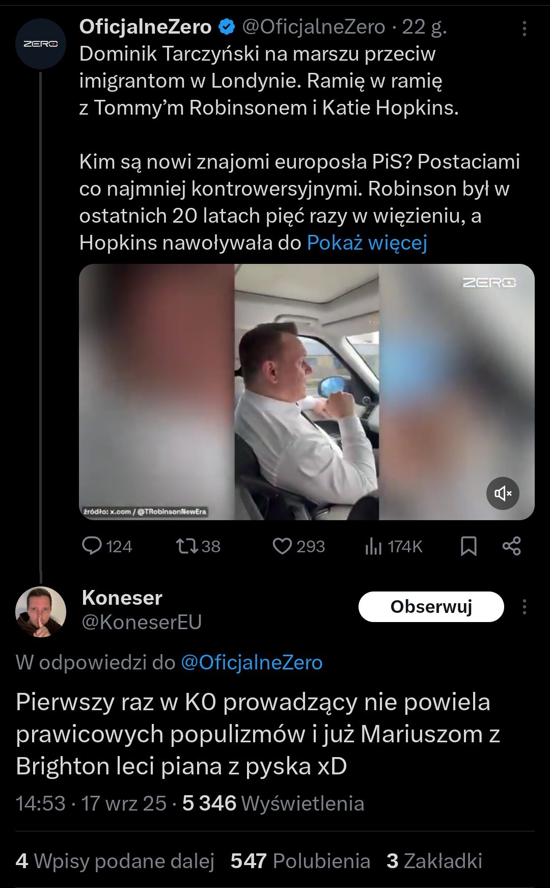550x888 pixels.
Task: Unmute the video with the speaker icon
Action: click(503, 493)
